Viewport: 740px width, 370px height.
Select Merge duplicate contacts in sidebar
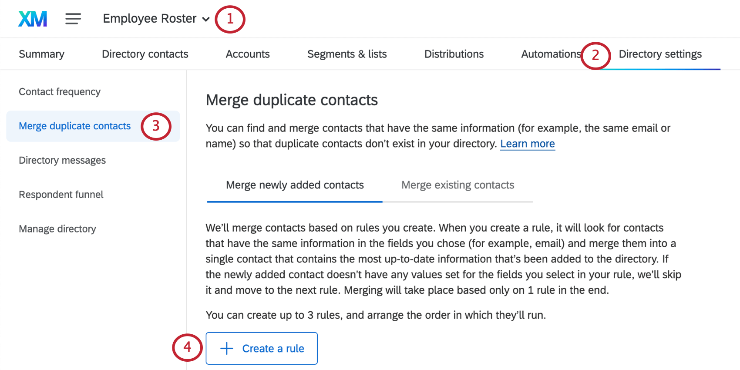click(74, 126)
